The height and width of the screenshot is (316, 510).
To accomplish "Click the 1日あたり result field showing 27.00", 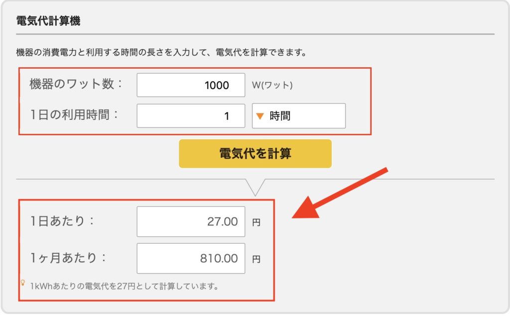I will [191, 221].
